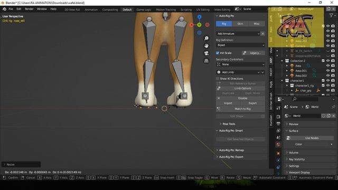Viewport: 338px width, 190px height.
Task: Click the Limb Options button
Action: click(x=240, y=88)
